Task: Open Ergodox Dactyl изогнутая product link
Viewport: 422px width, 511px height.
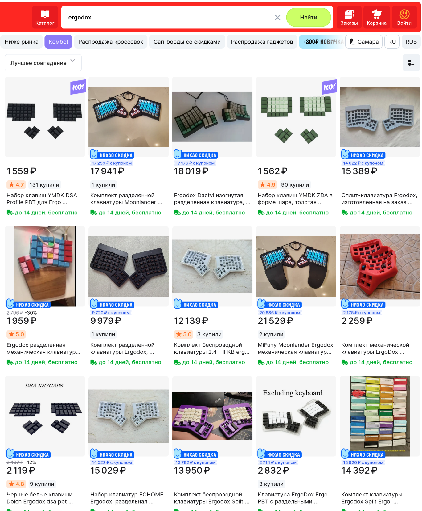Action: (x=212, y=199)
